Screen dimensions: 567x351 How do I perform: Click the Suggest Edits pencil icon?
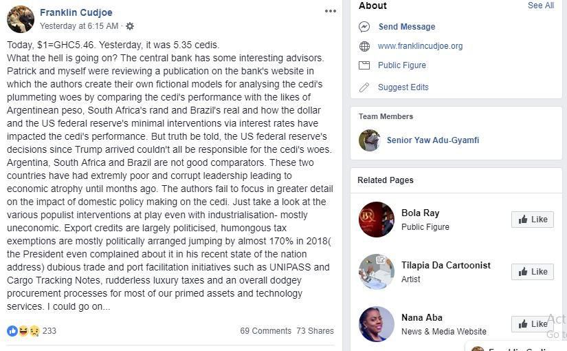click(x=364, y=87)
